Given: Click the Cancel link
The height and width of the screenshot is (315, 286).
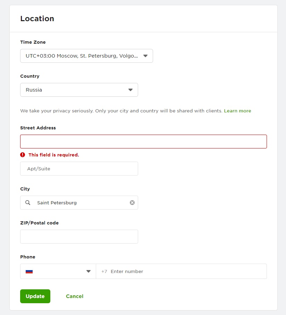Looking at the screenshot, I should click(75, 296).
